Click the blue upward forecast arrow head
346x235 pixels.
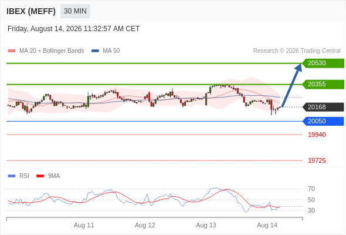tap(298, 67)
